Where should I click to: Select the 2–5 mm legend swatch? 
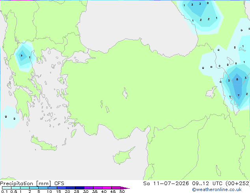(34, 188)
